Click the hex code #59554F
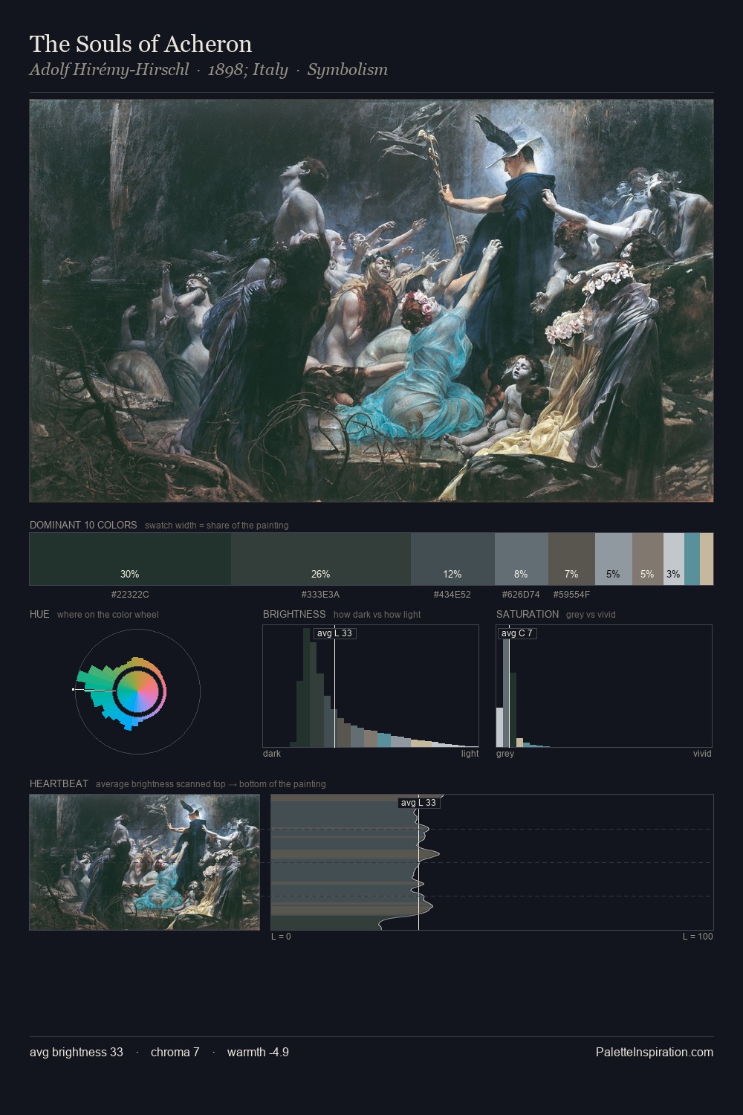 (x=571, y=595)
